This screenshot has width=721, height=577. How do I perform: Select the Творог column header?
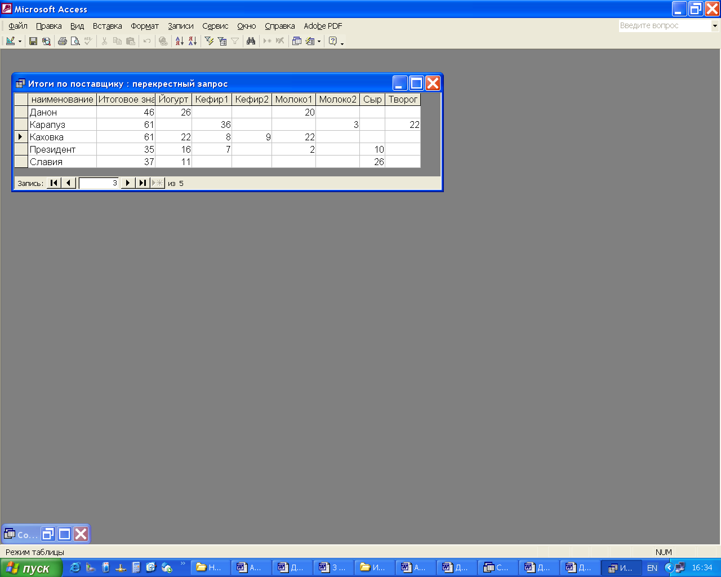coord(403,100)
